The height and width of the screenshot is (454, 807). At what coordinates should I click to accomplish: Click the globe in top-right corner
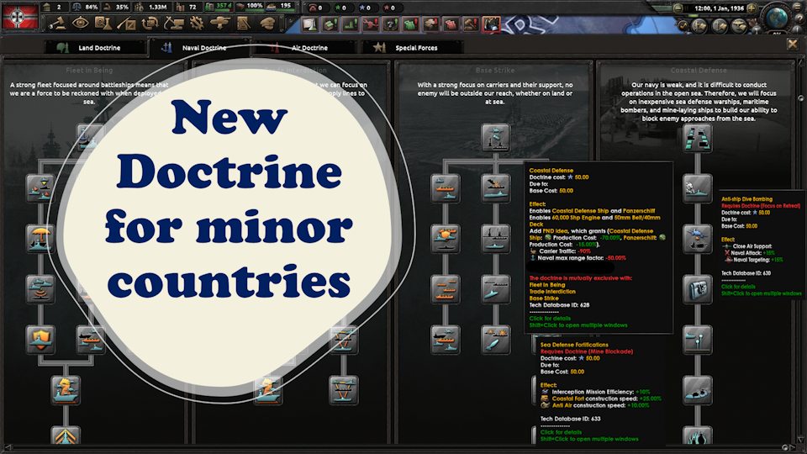click(778, 17)
